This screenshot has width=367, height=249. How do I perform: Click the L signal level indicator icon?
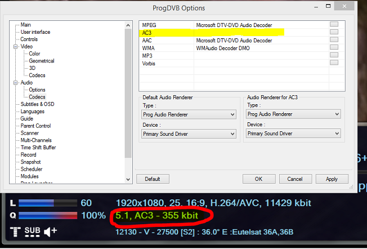pos(12,203)
